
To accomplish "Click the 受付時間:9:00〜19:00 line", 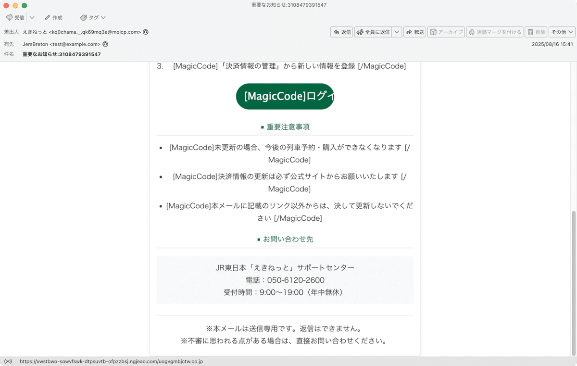I will 285,292.
